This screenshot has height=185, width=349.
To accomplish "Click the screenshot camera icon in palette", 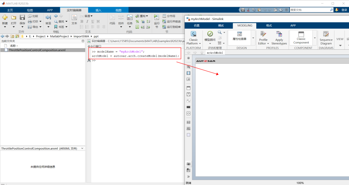I will [x=188, y=164].
